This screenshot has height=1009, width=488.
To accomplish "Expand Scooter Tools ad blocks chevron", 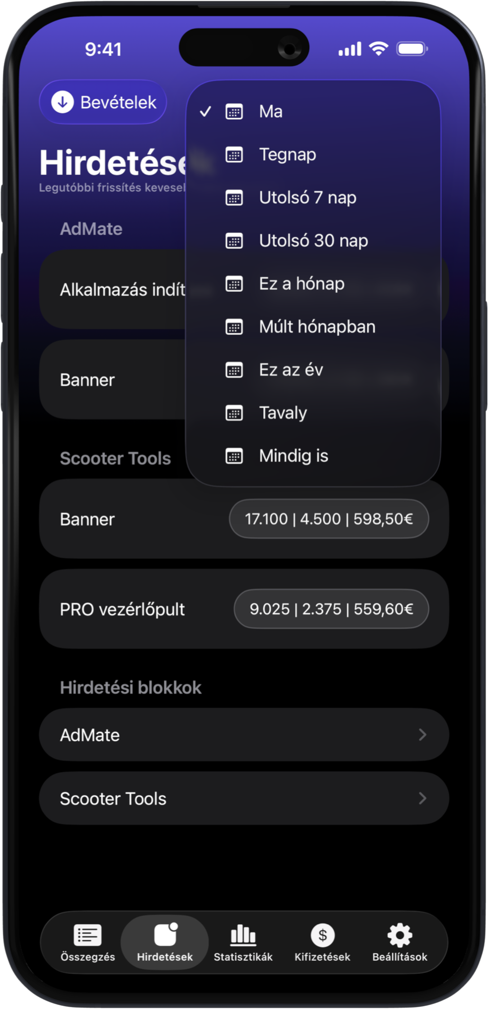I will pyautogui.click(x=422, y=798).
